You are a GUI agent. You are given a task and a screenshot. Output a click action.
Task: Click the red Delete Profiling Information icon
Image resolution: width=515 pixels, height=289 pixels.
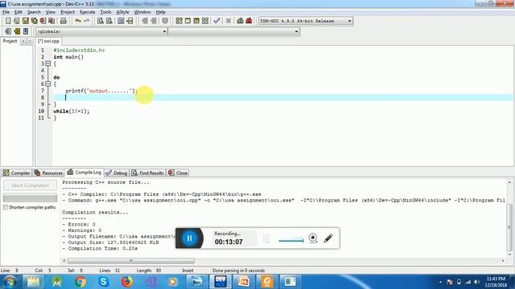pos(249,21)
